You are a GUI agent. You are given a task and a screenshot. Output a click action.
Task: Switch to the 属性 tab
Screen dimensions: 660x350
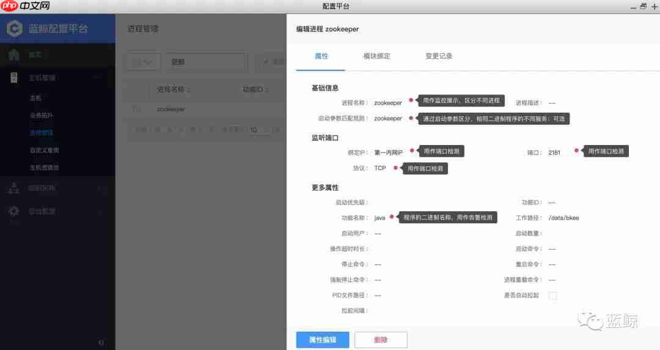coord(321,56)
